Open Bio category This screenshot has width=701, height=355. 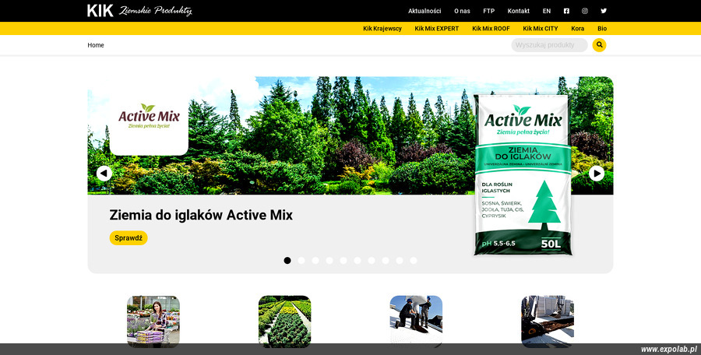[x=602, y=29]
